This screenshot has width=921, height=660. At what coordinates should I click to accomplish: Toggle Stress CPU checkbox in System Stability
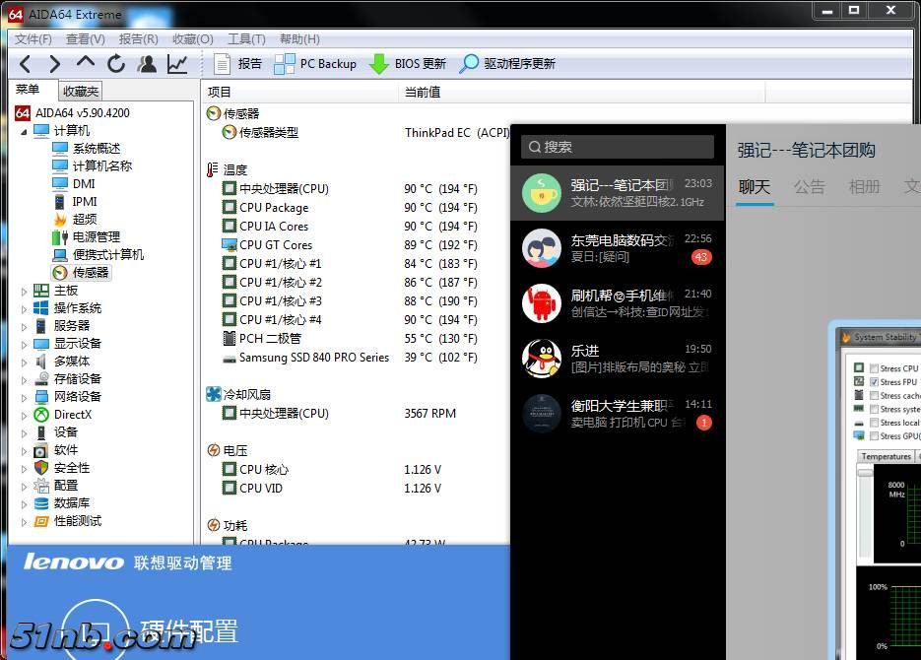pyautogui.click(x=874, y=368)
